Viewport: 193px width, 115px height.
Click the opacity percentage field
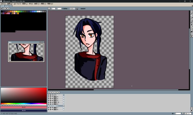72,9
